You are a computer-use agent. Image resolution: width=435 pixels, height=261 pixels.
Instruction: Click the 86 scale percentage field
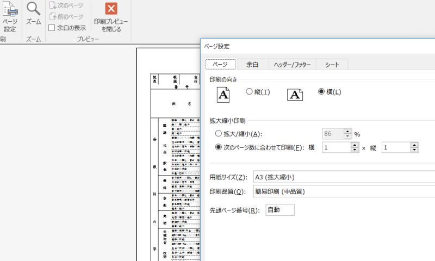(333, 134)
